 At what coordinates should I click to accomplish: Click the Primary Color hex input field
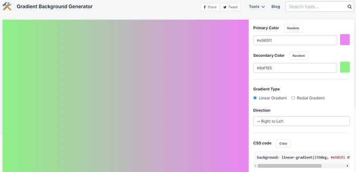tap(295, 40)
